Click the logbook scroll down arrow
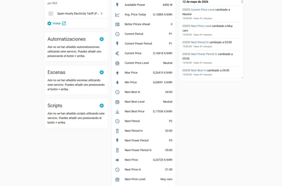Viewport: 282px width, 186px height. pyautogui.click(x=242, y=78)
